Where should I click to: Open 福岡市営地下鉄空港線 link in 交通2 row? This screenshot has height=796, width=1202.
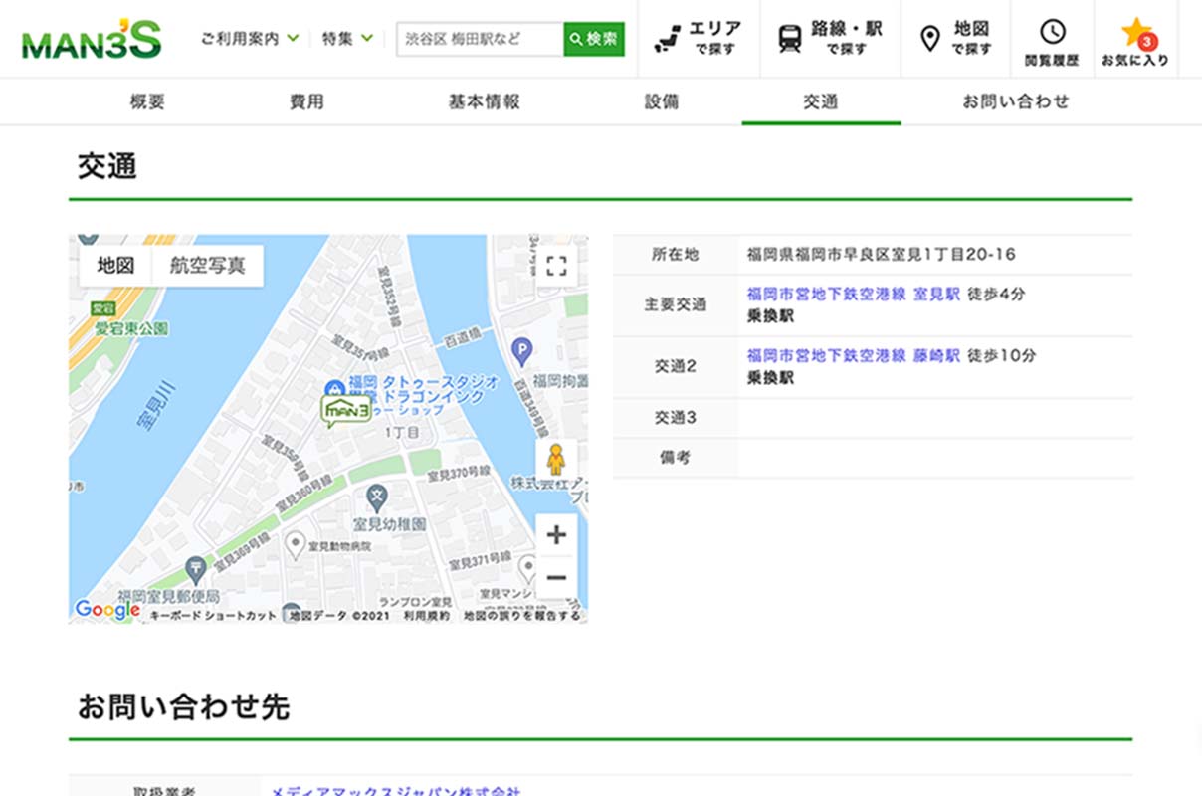coord(826,355)
